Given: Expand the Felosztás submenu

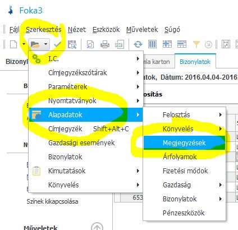Looking at the screenshot, I should tap(184, 114).
